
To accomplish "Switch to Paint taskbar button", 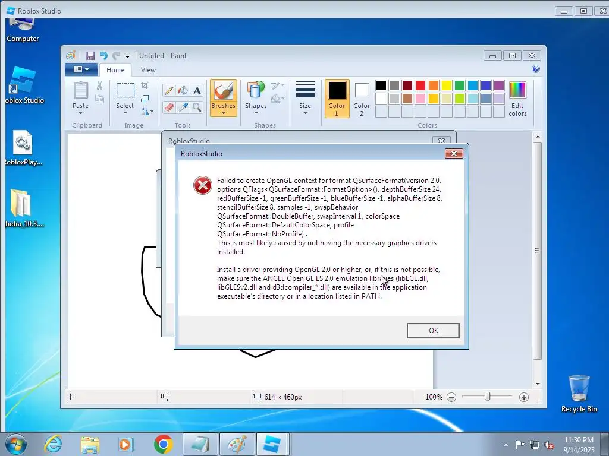I will (237, 444).
